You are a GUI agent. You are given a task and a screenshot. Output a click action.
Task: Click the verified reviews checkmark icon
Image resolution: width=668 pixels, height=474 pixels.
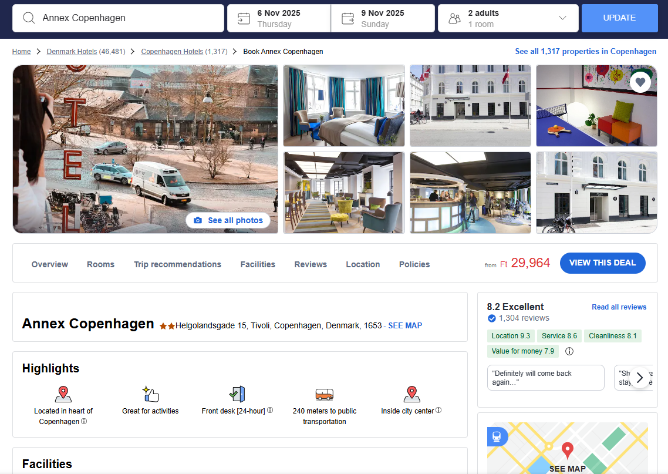(492, 318)
